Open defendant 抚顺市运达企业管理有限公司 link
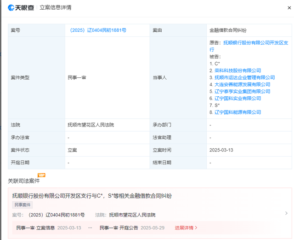Screen dimensions: 294x240 244,77
